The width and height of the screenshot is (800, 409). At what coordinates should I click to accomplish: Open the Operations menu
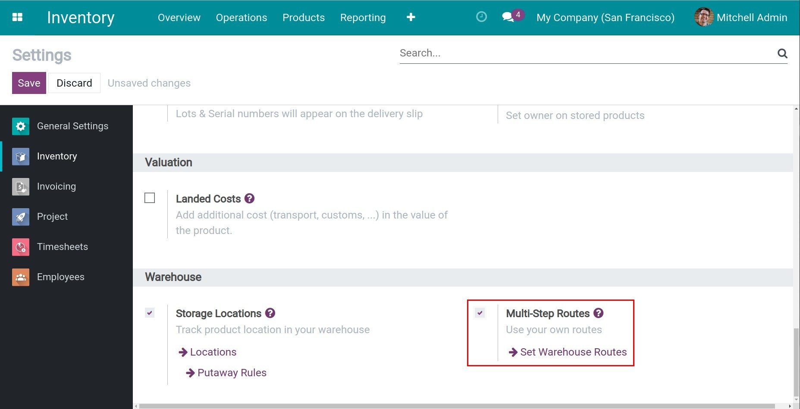(x=242, y=18)
